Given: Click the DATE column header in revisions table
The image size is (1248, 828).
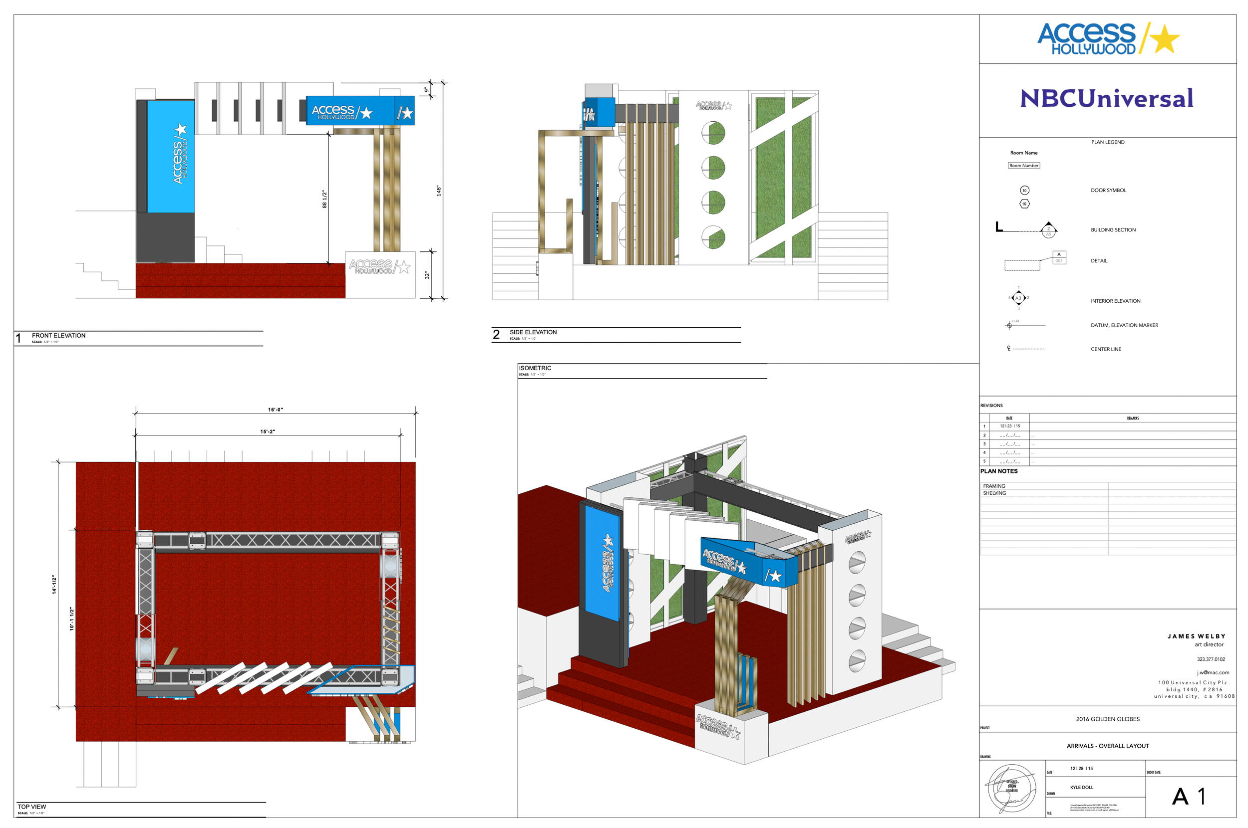Looking at the screenshot, I should tap(1009, 418).
